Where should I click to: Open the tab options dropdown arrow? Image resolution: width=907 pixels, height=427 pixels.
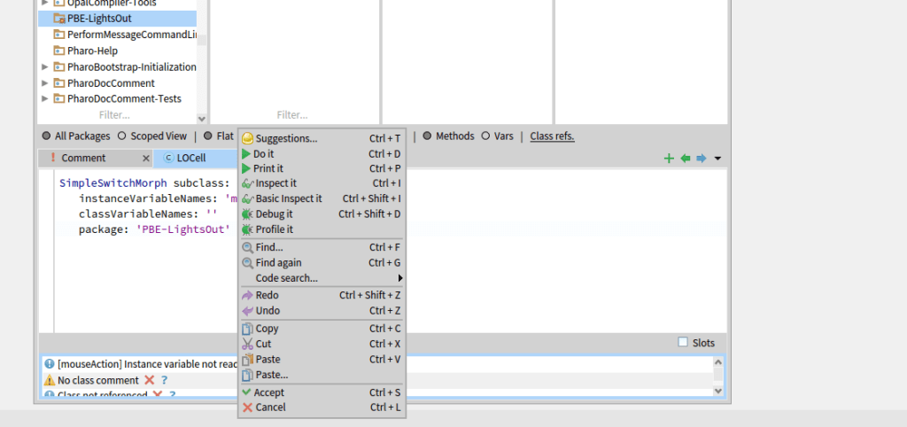[x=717, y=159]
